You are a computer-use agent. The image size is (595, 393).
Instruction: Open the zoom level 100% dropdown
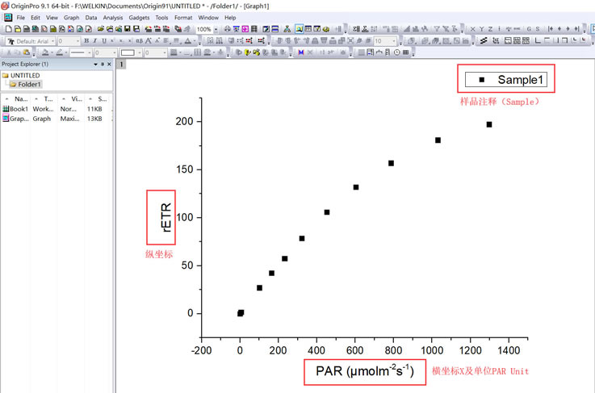(x=216, y=29)
